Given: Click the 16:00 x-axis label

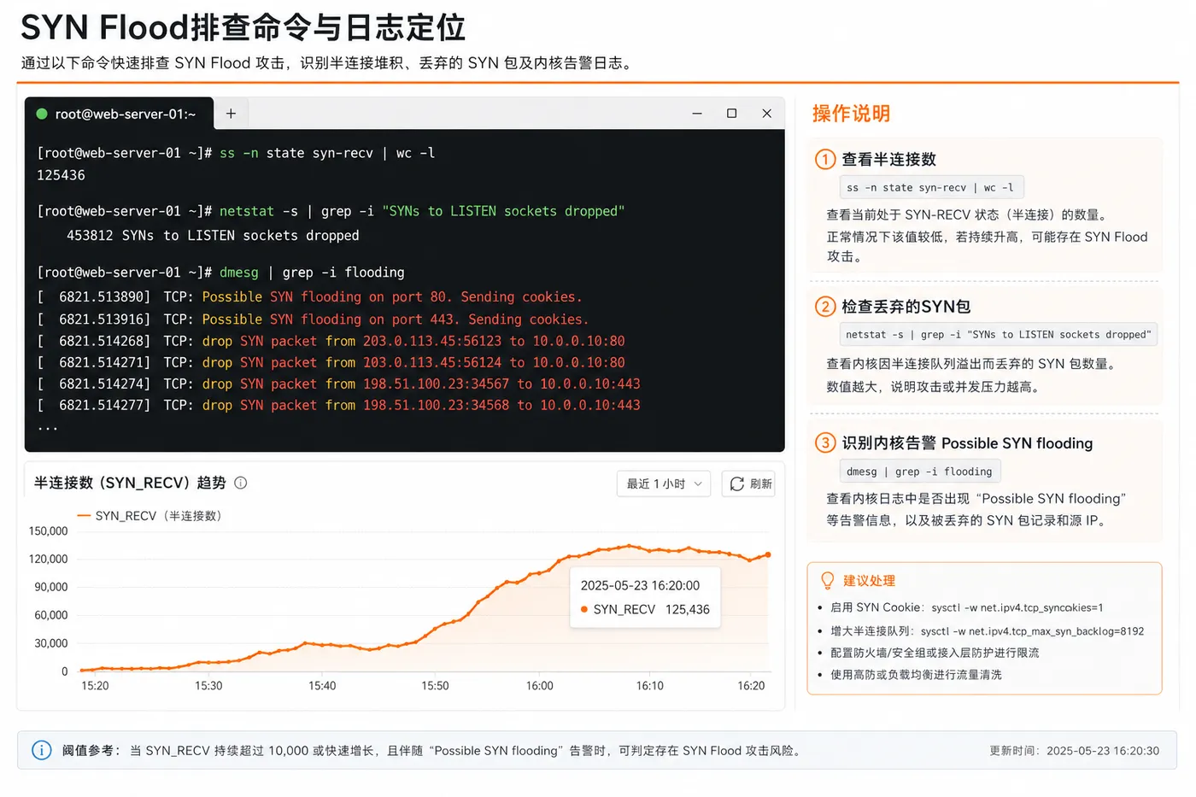Looking at the screenshot, I should [540, 686].
